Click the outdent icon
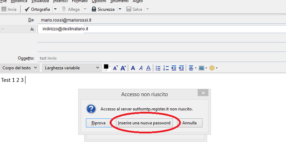This screenshot has width=286, height=163. (x=174, y=68)
